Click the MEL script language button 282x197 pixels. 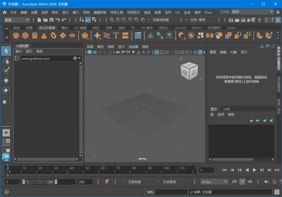[x=150, y=192]
